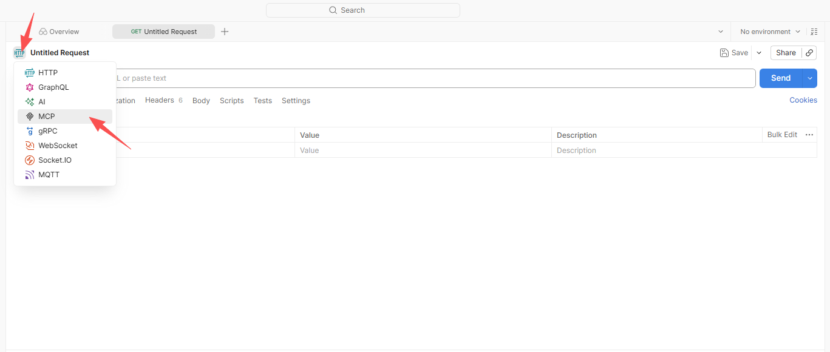The width and height of the screenshot is (830, 352).
Task: Choose the gRPC icon entry
Action: (30, 131)
